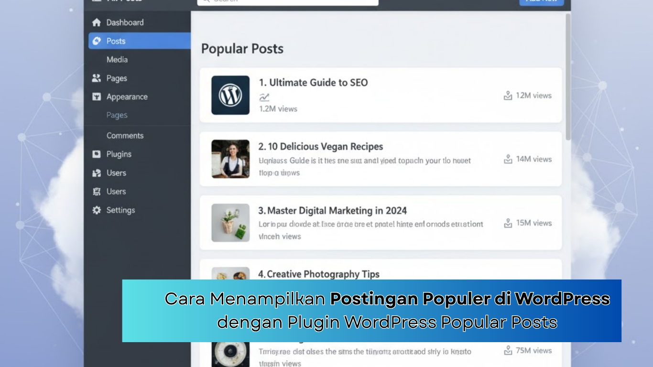
Task: Click the Appearance icon in sidebar
Action: pyautogui.click(x=97, y=97)
